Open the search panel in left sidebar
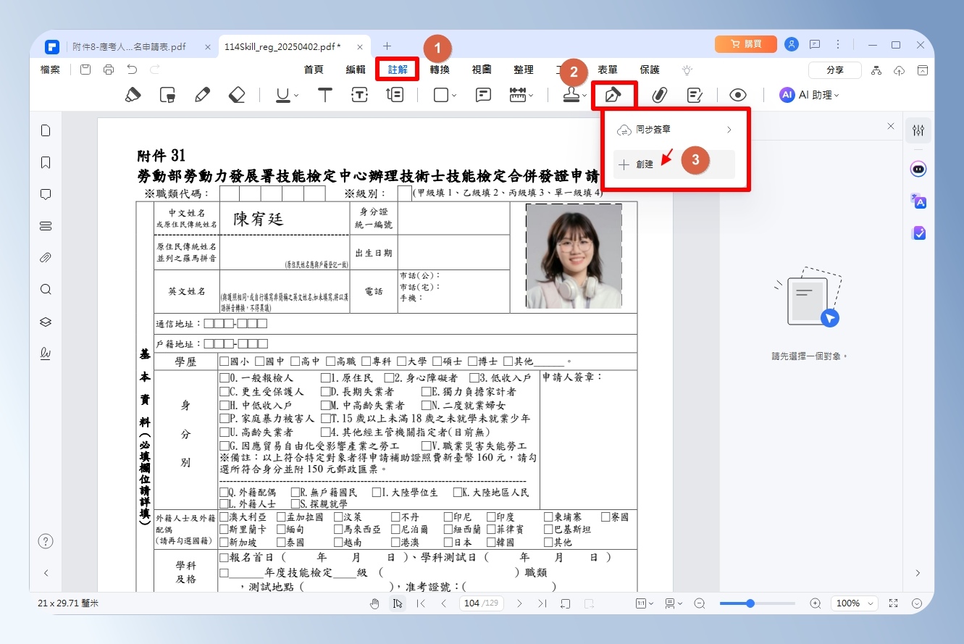The height and width of the screenshot is (644, 964). coord(46,290)
